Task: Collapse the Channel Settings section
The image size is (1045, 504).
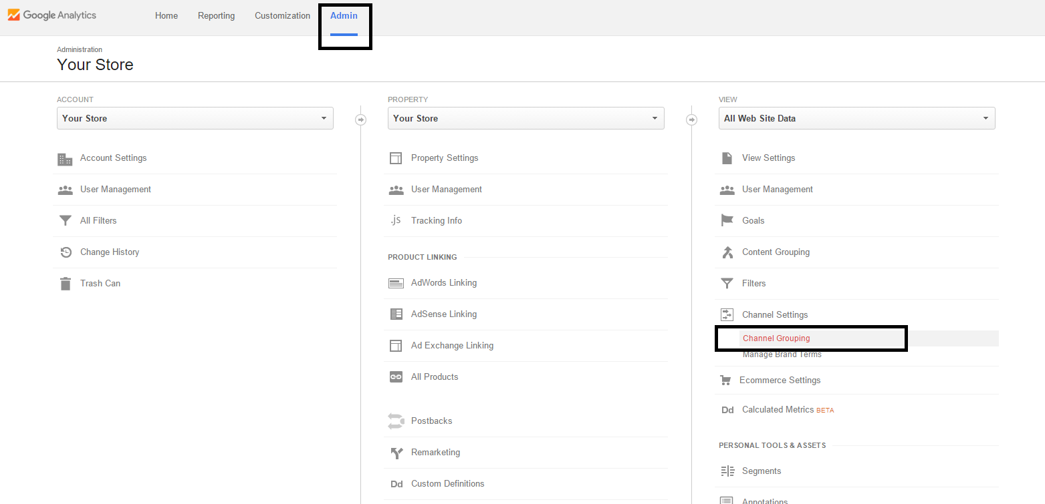Action: 775,315
